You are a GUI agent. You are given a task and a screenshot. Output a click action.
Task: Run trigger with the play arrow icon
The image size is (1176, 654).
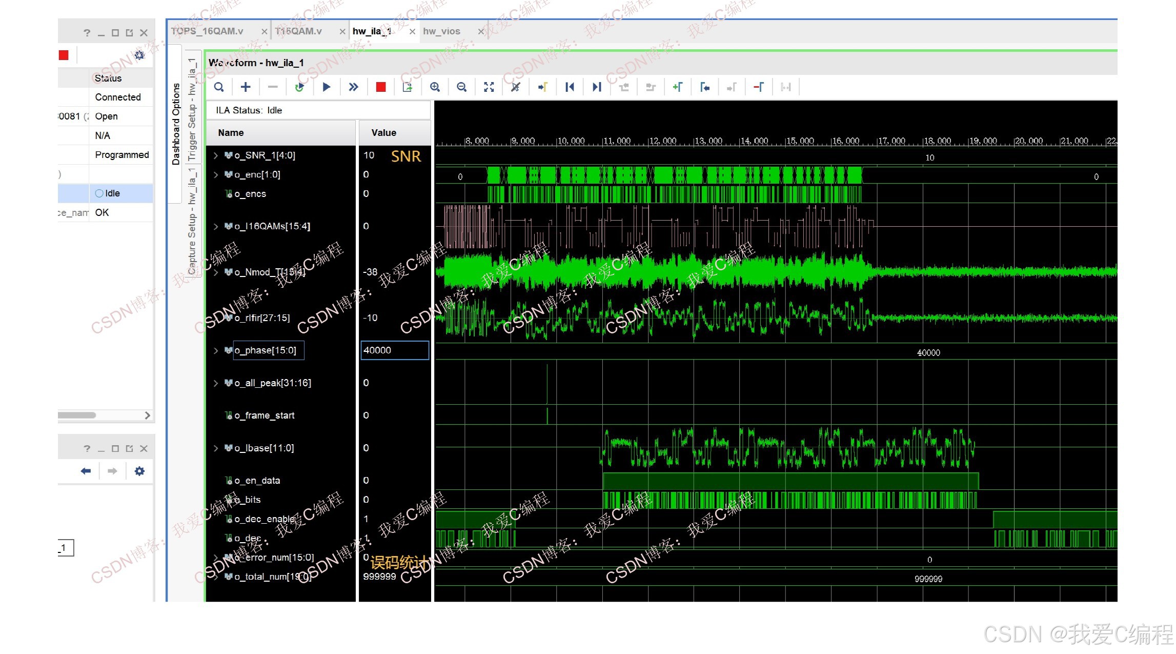point(327,87)
